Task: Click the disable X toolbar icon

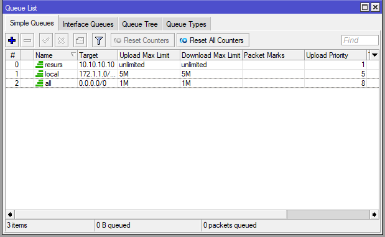Action: click(62, 40)
